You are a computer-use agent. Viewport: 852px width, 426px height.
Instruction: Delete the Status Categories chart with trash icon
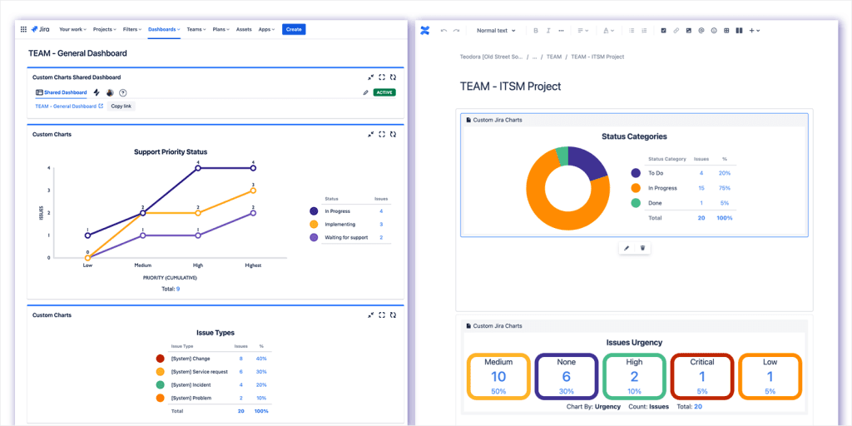[642, 248]
